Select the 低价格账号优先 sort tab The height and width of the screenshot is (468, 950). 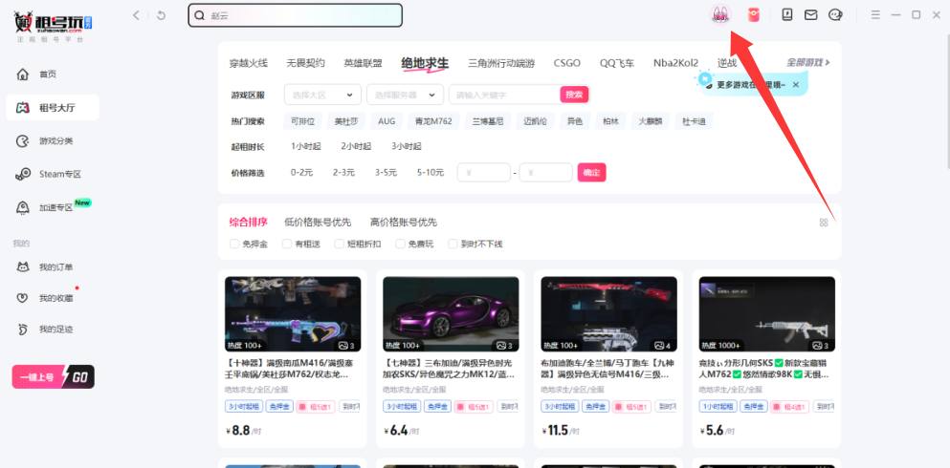point(318,222)
